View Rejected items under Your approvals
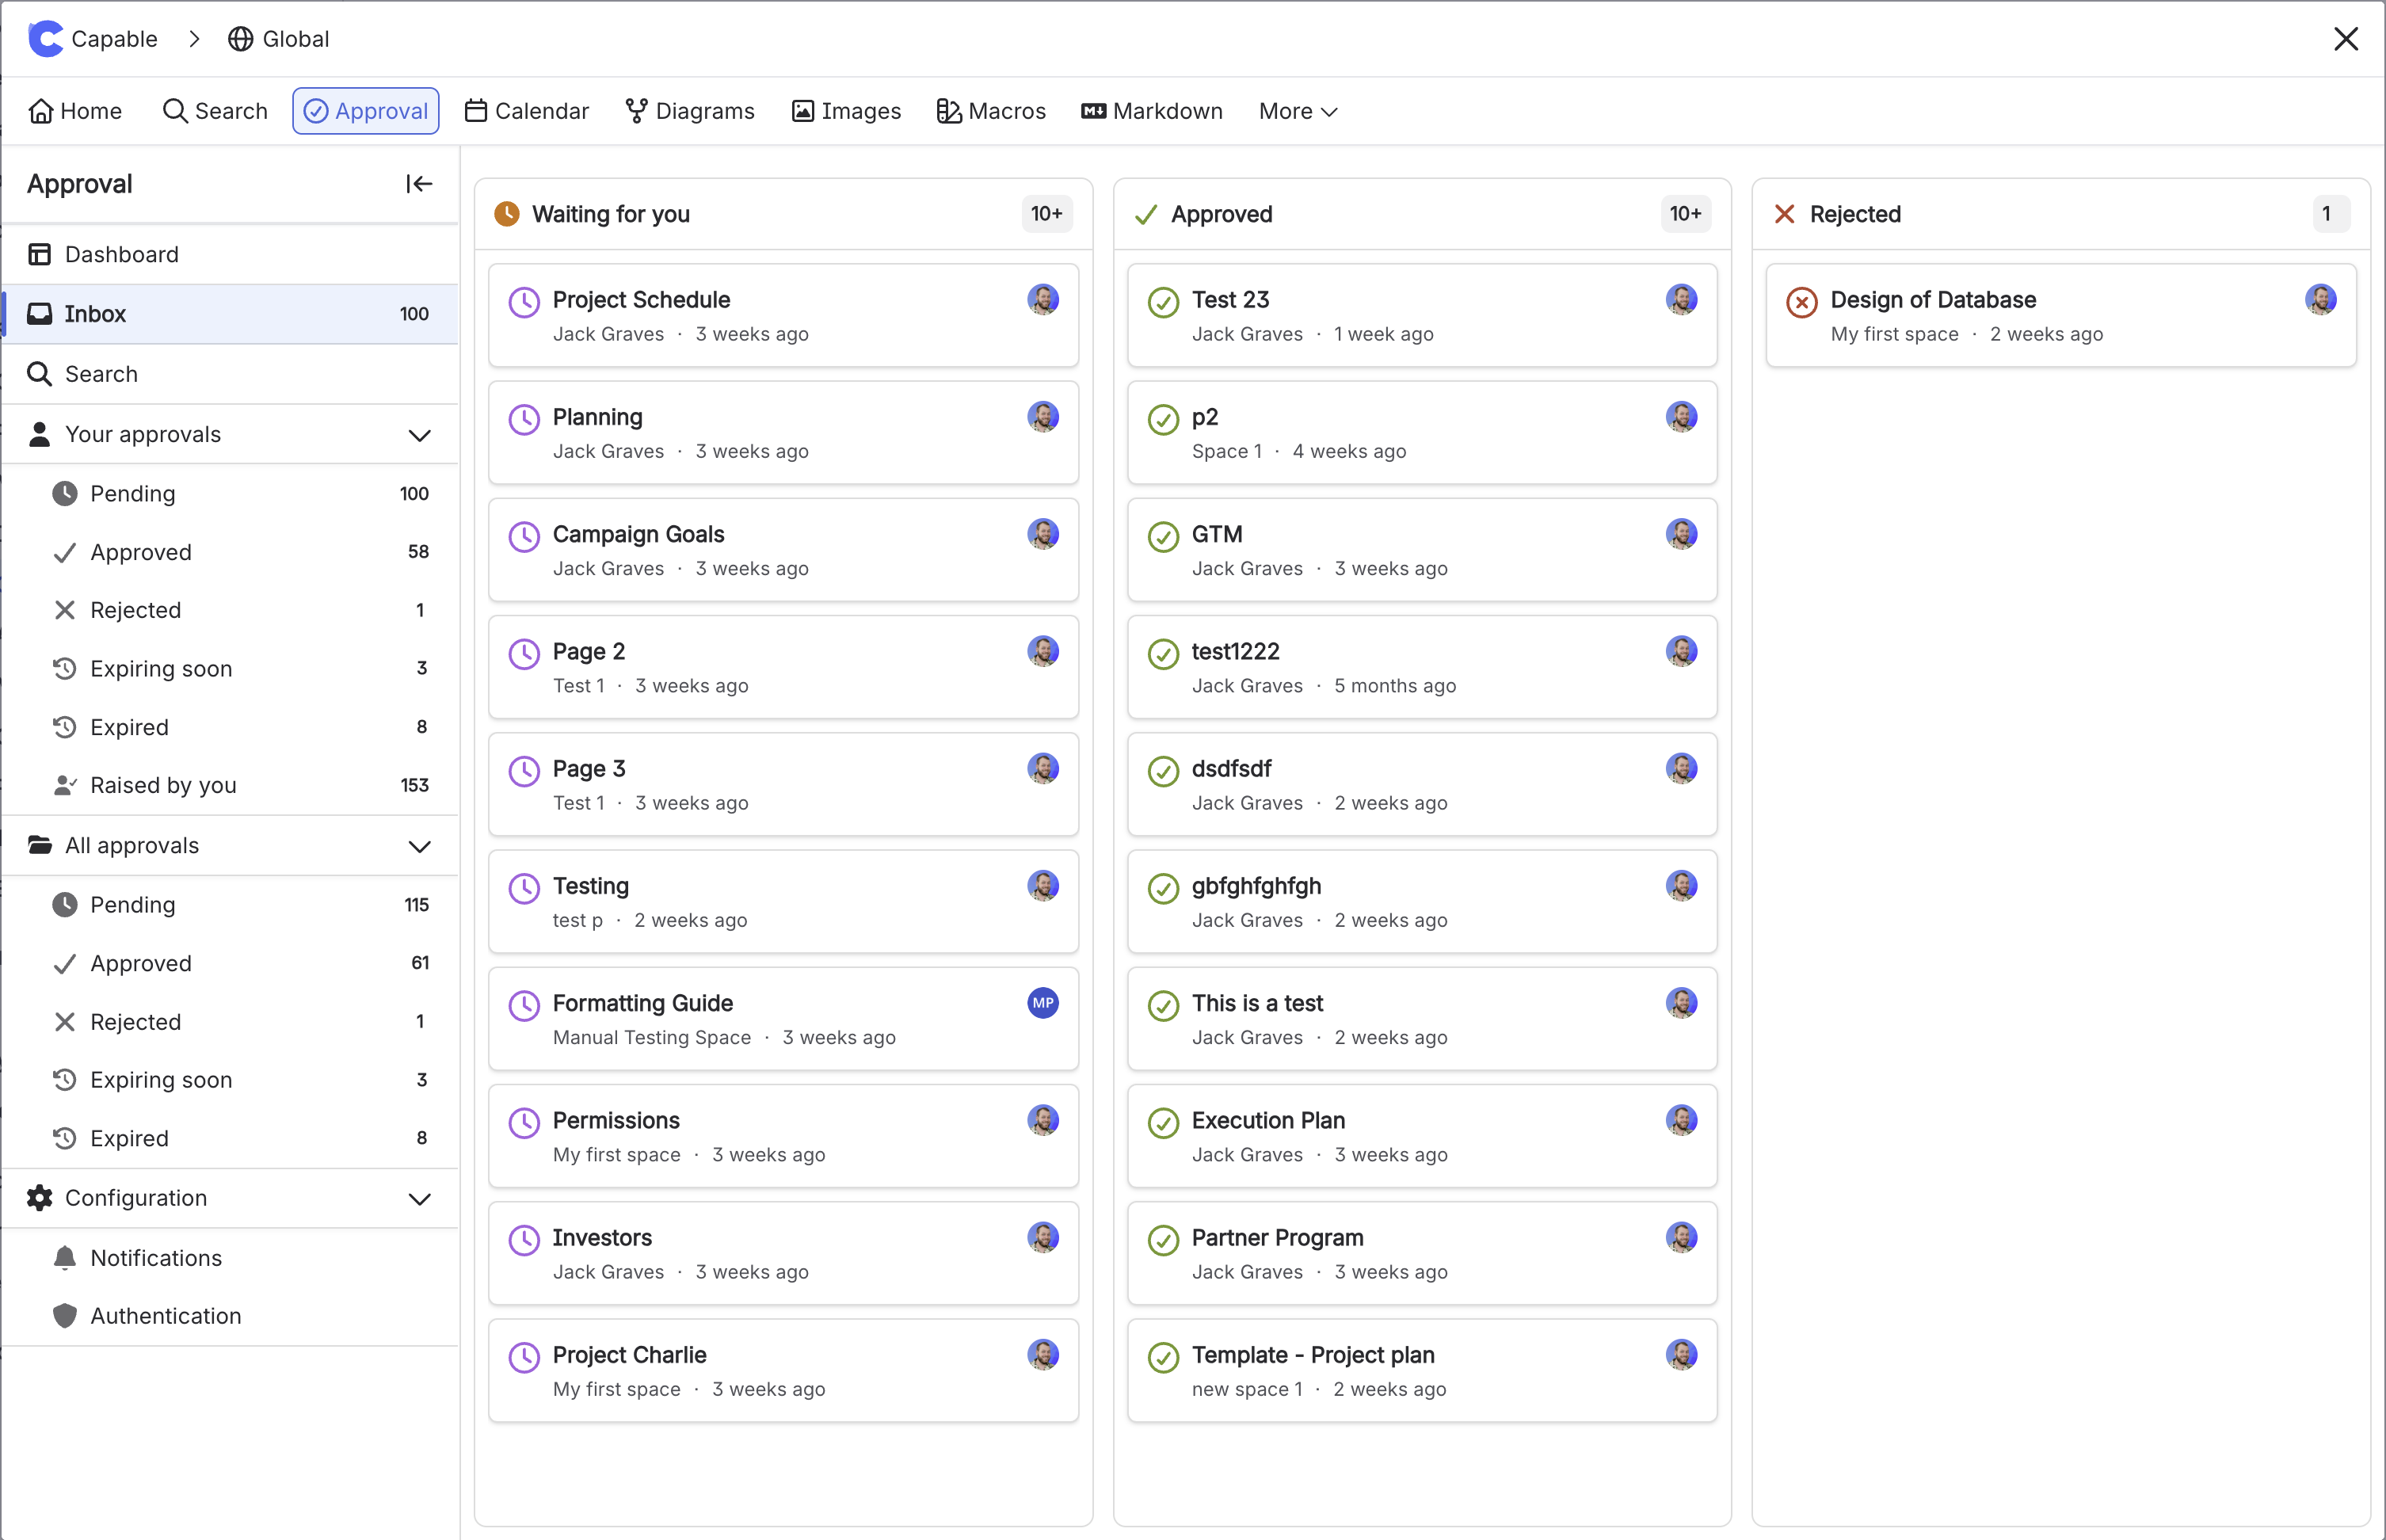 [136, 609]
